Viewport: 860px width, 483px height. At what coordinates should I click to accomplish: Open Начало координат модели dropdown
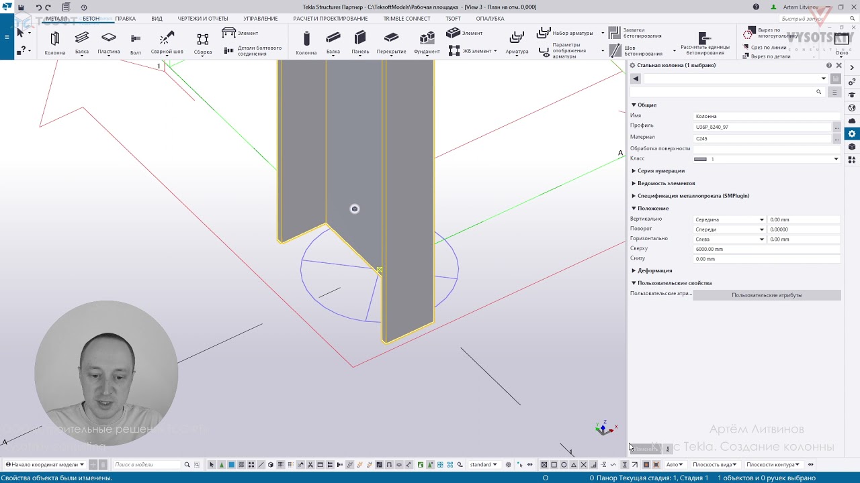tap(45, 464)
